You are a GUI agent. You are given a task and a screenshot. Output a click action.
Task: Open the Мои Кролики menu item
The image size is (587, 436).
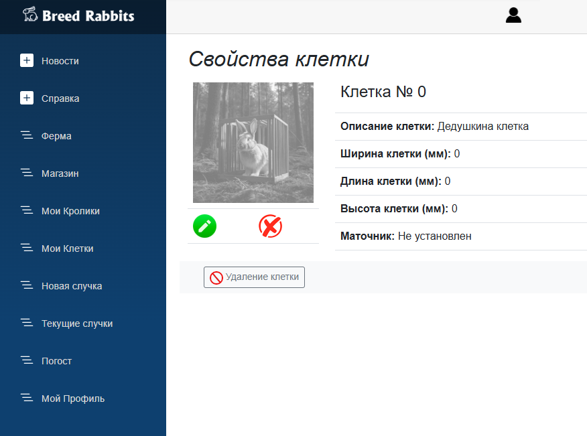click(70, 211)
